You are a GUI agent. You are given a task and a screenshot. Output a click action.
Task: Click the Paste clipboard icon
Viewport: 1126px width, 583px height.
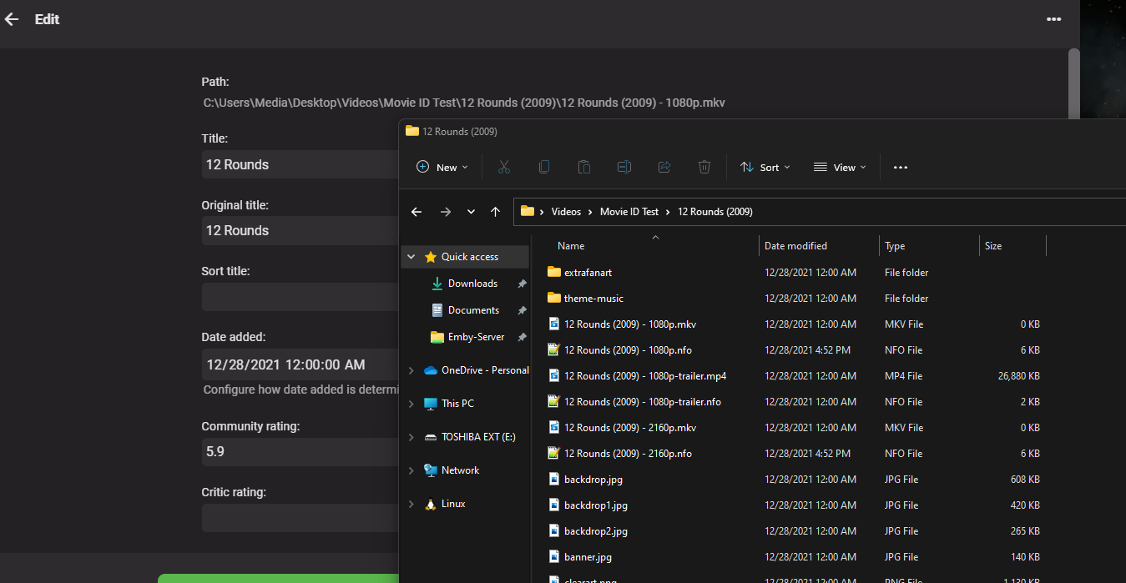point(584,167)
